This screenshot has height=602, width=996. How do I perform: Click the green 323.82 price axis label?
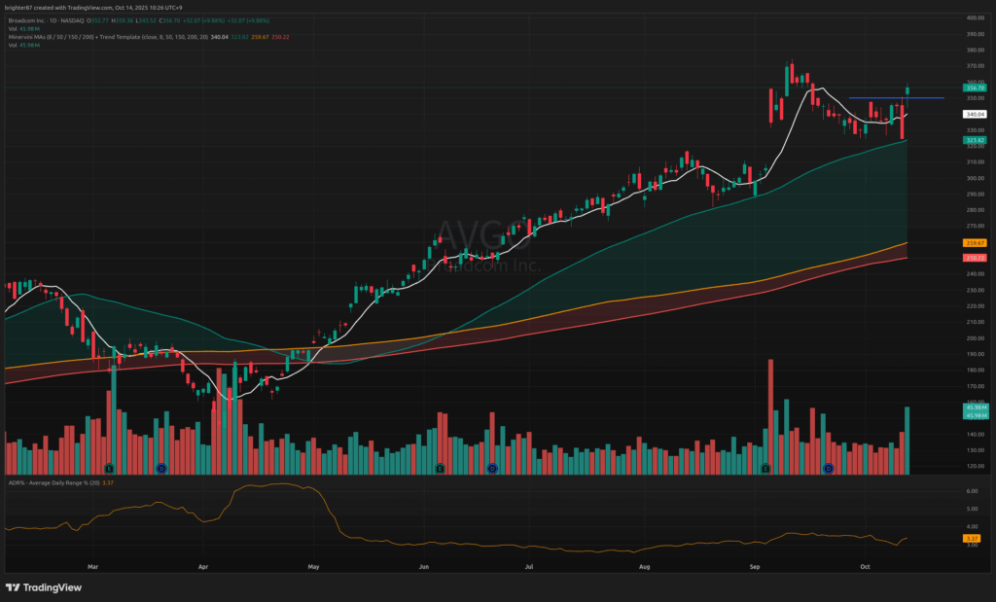975,140
